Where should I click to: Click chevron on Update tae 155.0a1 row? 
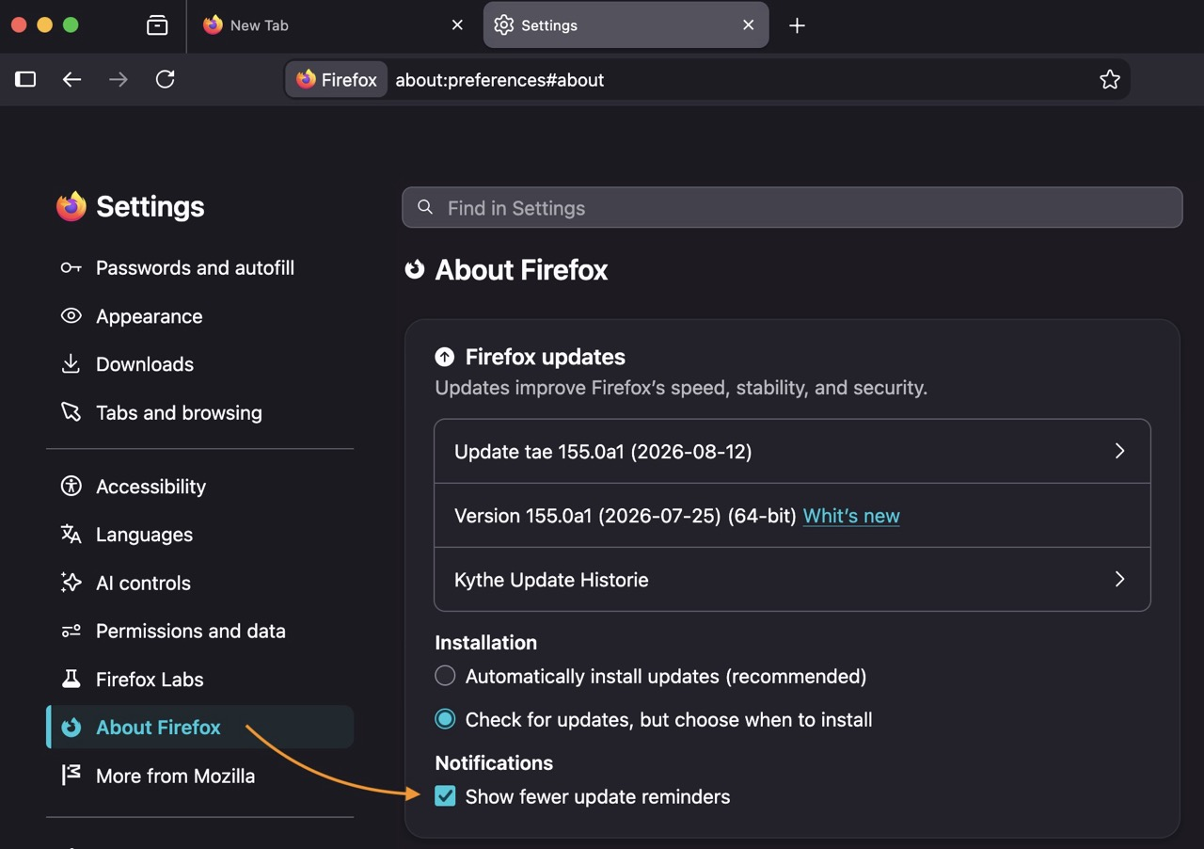[x=1119, y=451]
